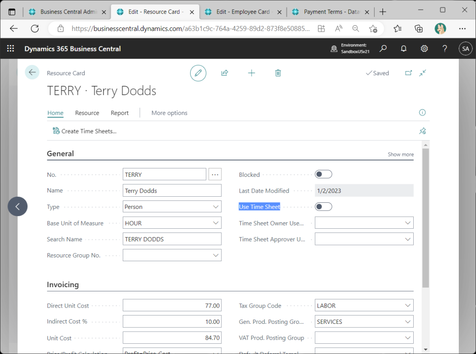The image size is (476, 354).
Task: Click the Direct Unit Cost field
Action: click(x=172, y=305)
